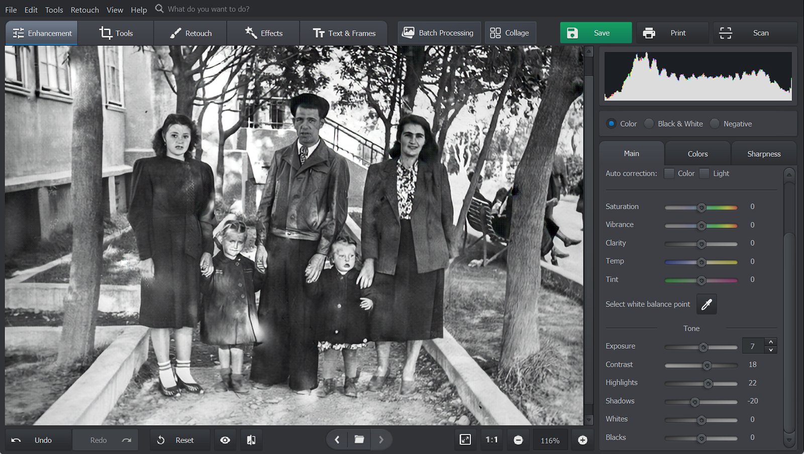Image resolution: width=804 pixels, height=454 pixels.
Task: Select the Negative radio button
Action: click(x=715, y=124)
